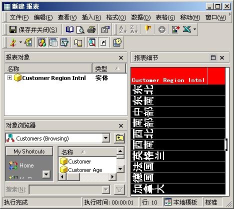Click the open book icon in the top toolbar

[69, 29]
